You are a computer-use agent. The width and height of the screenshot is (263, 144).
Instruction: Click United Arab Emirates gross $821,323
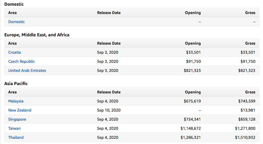tap(247, 71)
